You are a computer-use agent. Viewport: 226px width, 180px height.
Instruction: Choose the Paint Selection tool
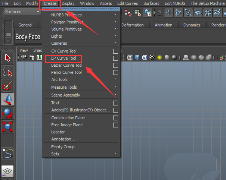(7, 85)
